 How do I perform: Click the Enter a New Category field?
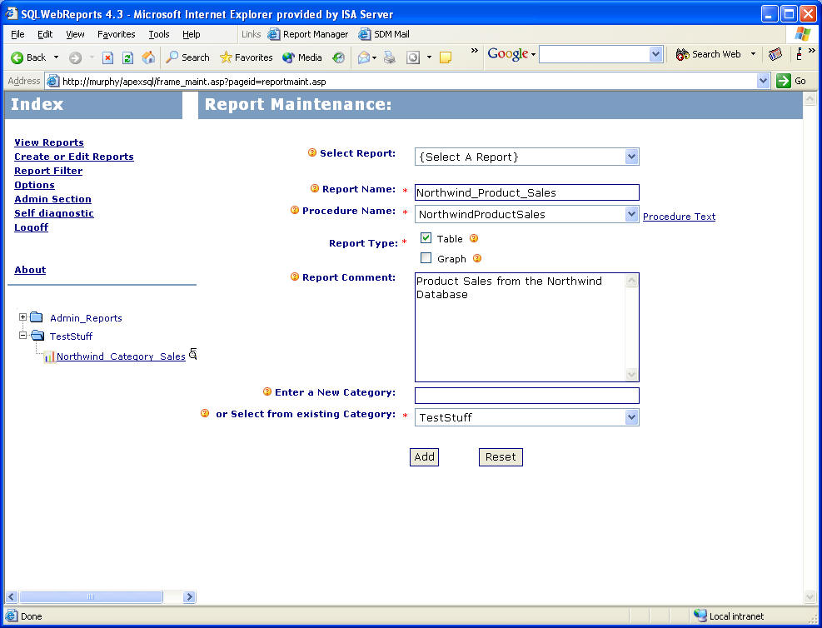(527, 396)
